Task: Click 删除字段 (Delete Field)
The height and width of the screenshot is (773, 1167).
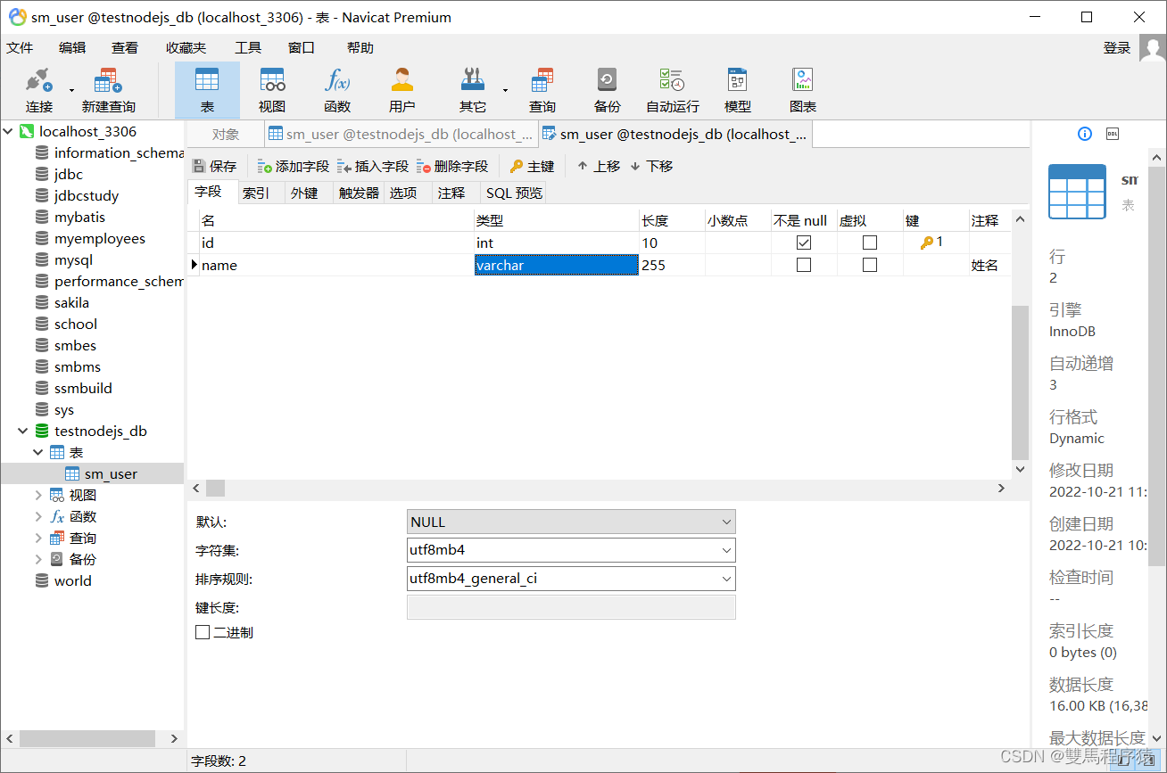Action: (452, 166)
